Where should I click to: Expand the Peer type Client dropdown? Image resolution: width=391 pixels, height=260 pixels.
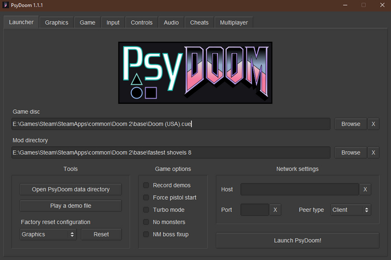click(x=350, y=210)
